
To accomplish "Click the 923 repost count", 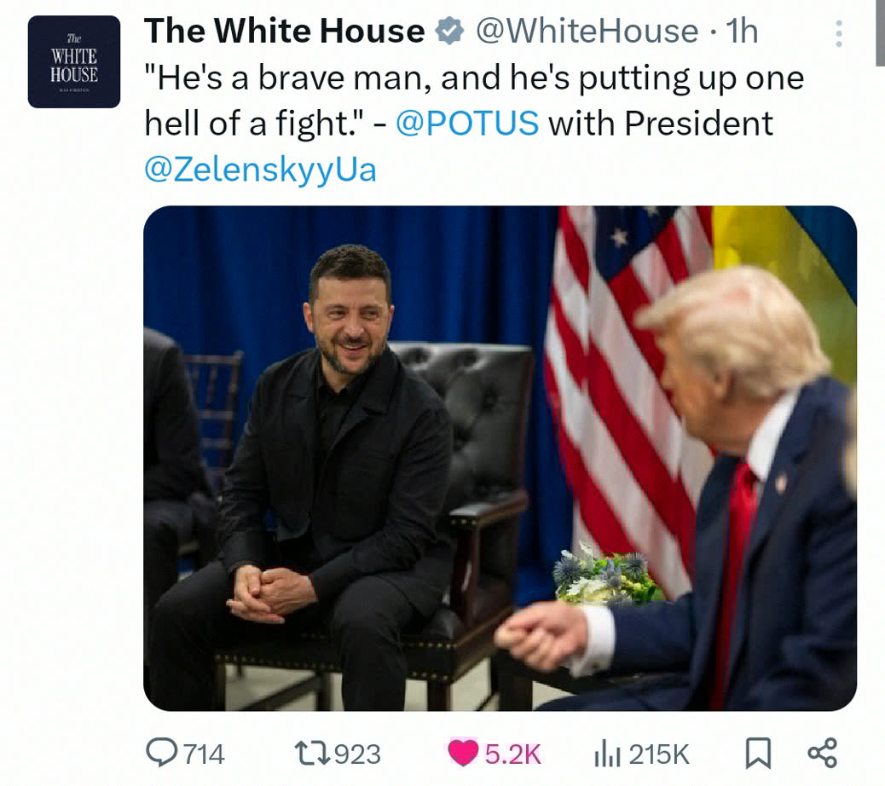I will point(358,754).
